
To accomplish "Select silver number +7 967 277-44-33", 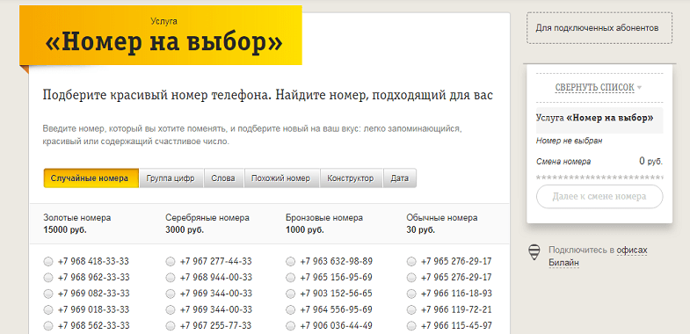I will pyautogui.click(x=171, y=262).
